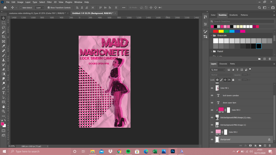Click the Windows Type here to search box

click(x=39, y=151)
